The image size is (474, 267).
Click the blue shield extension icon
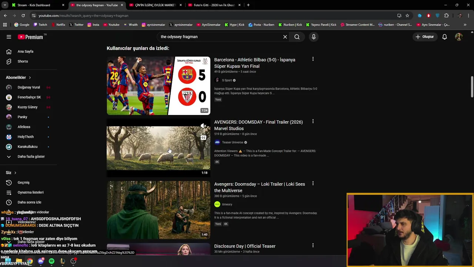[437, 16]
